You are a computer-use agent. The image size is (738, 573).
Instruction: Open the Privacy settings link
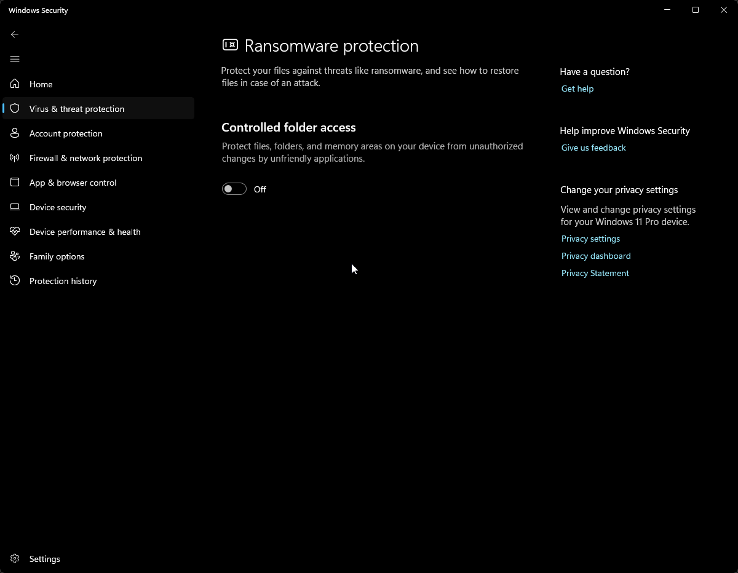click(x=590, y=239)
